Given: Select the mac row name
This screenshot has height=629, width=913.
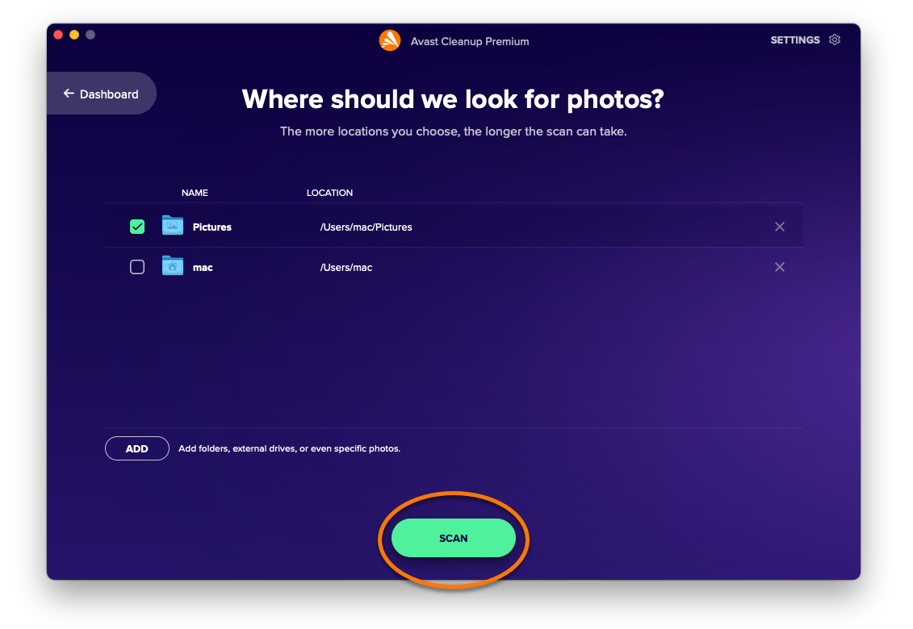Looking at the screenshot, I should (x=203, y=268).
